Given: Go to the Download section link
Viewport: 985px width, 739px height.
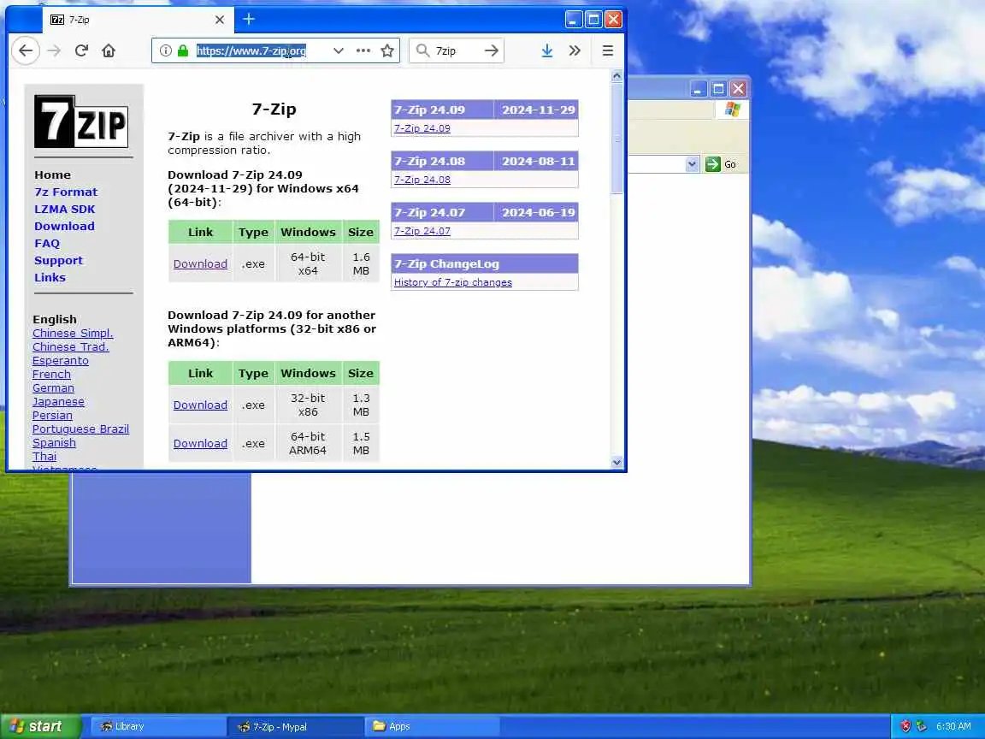Looking at the screenshot, I should coord(64,226).
